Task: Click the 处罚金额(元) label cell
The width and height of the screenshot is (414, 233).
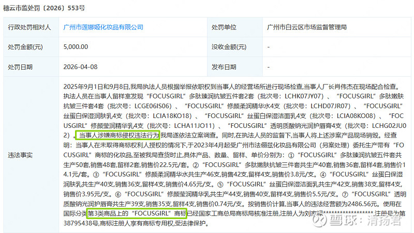Action: [x=31, y=47]
